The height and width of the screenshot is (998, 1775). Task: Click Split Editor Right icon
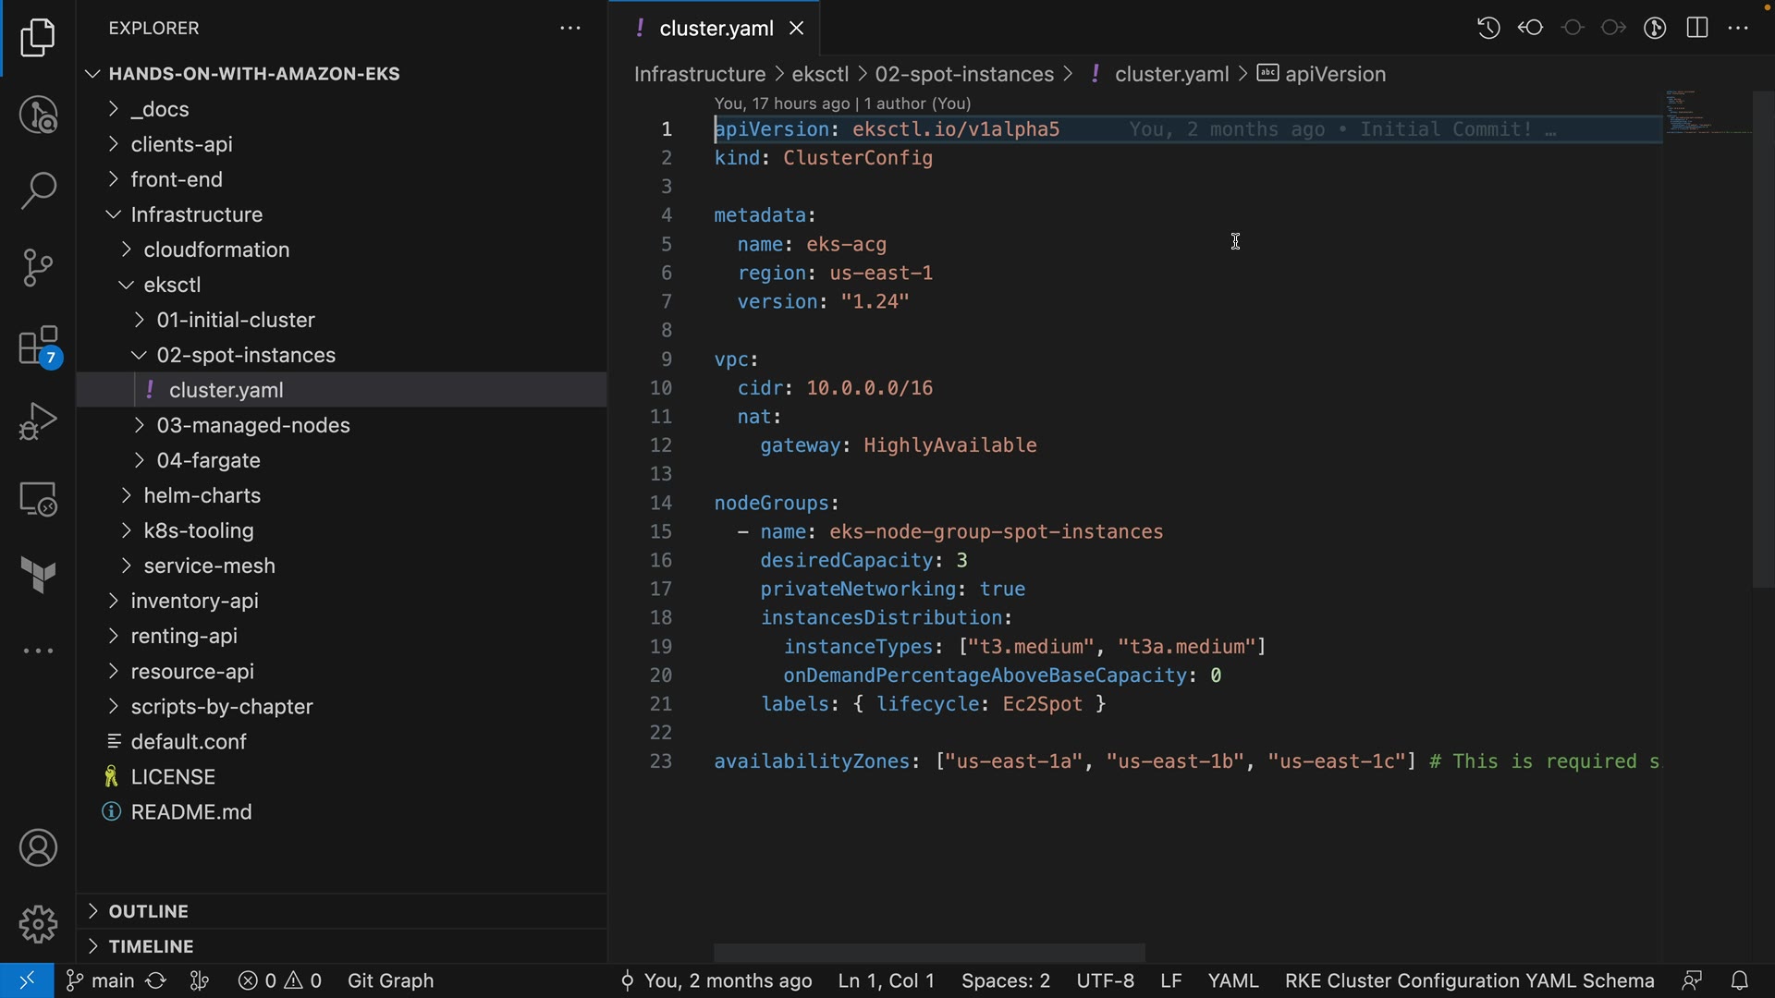pyautogui.click(x=1697, y=28)
